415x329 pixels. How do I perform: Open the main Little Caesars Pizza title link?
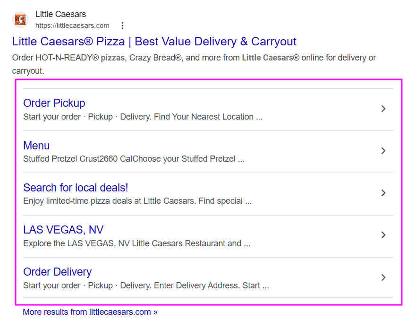pyautogui.click(x=154, y=41)
